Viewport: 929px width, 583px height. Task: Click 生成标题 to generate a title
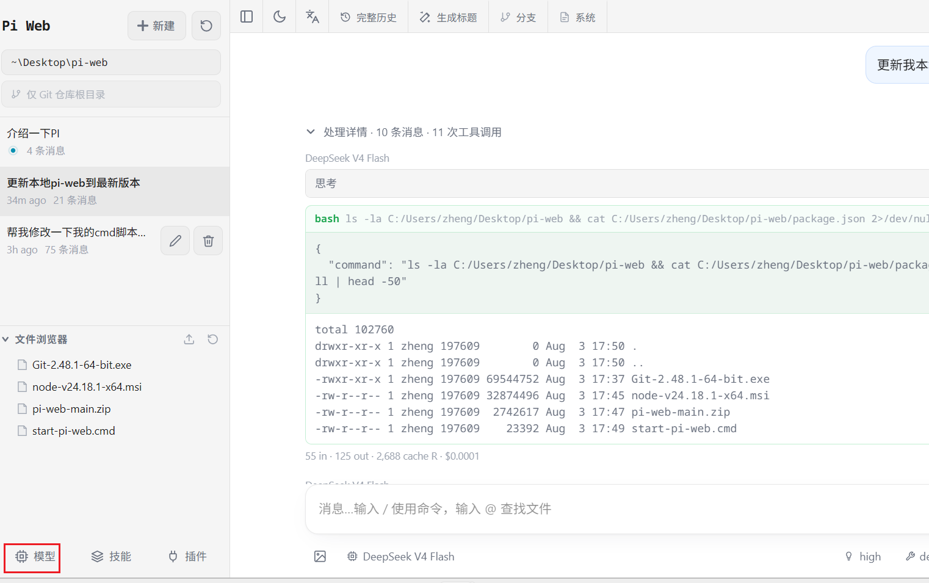click(x=449, y=17)
